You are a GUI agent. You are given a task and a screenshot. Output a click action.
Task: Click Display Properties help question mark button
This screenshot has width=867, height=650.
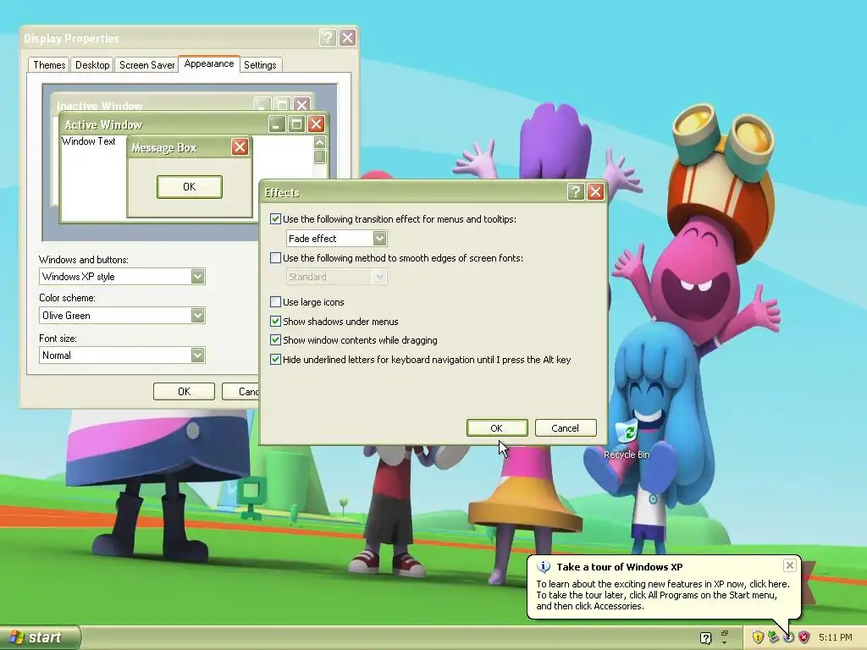point(328,37)
